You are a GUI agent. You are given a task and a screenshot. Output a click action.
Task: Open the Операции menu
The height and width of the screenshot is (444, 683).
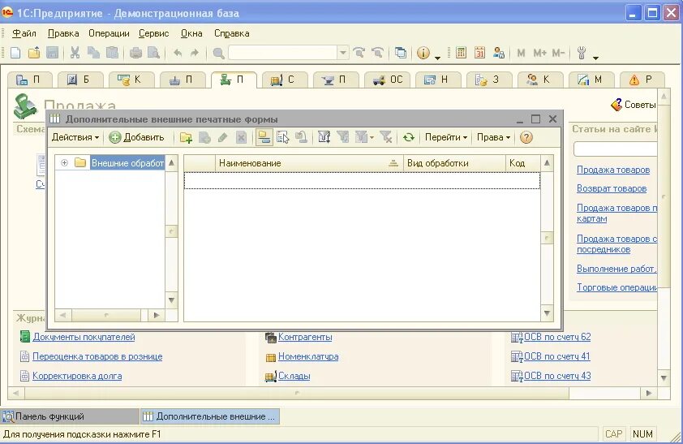click(x=109, y=33)
